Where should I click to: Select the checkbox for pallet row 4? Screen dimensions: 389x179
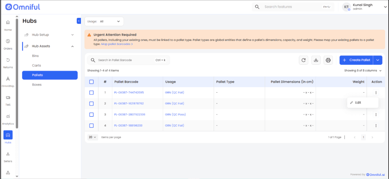pyautogui.click(x=91, y=126)
